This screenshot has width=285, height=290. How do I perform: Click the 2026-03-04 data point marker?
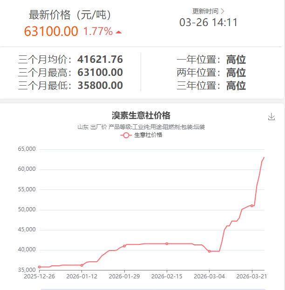209,251
